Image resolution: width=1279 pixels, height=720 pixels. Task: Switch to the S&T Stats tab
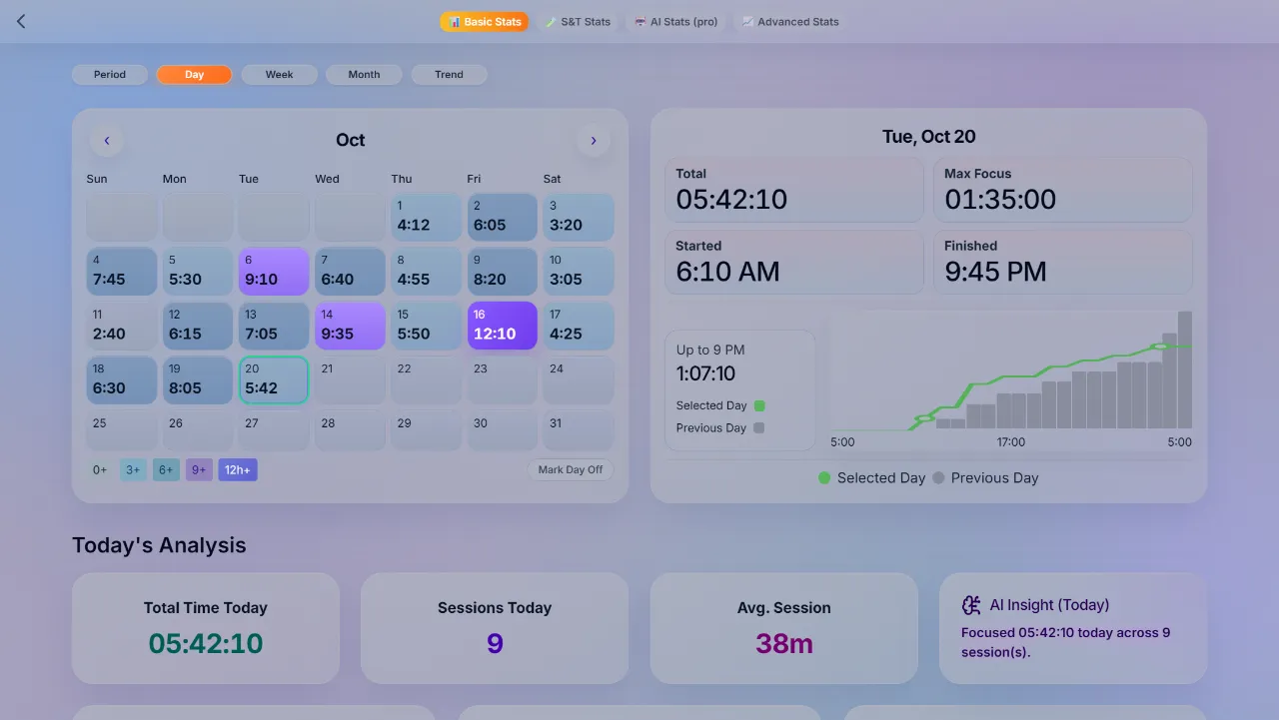[x=578, y=21]
